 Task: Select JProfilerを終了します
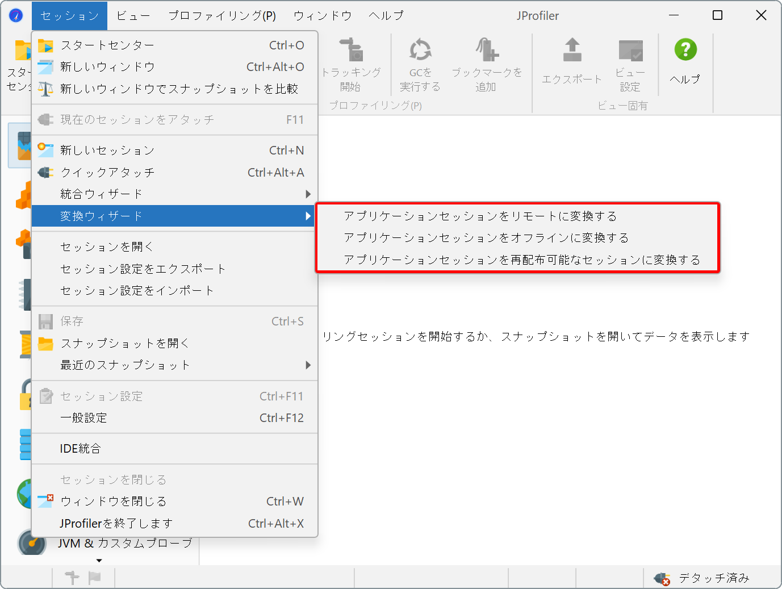tap(174, 523)
